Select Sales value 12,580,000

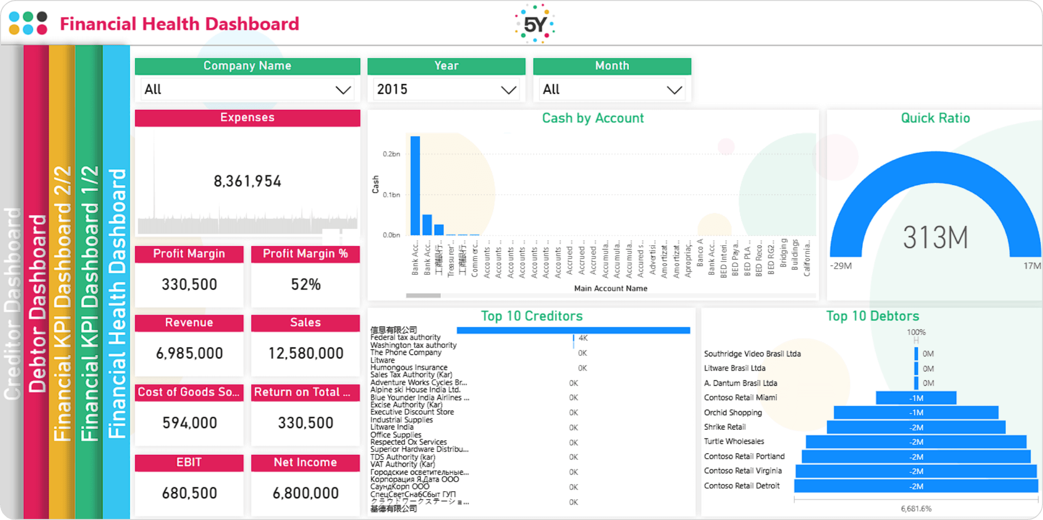pos(306,353)
